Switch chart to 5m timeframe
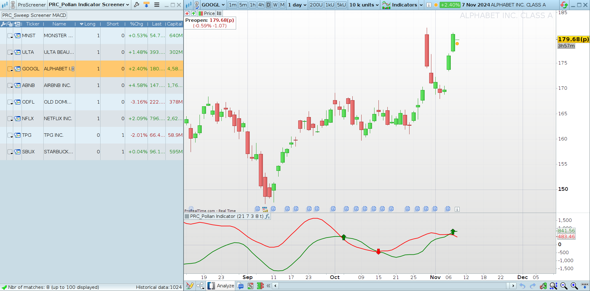This screenshot has height=291, width=590. 243,5
